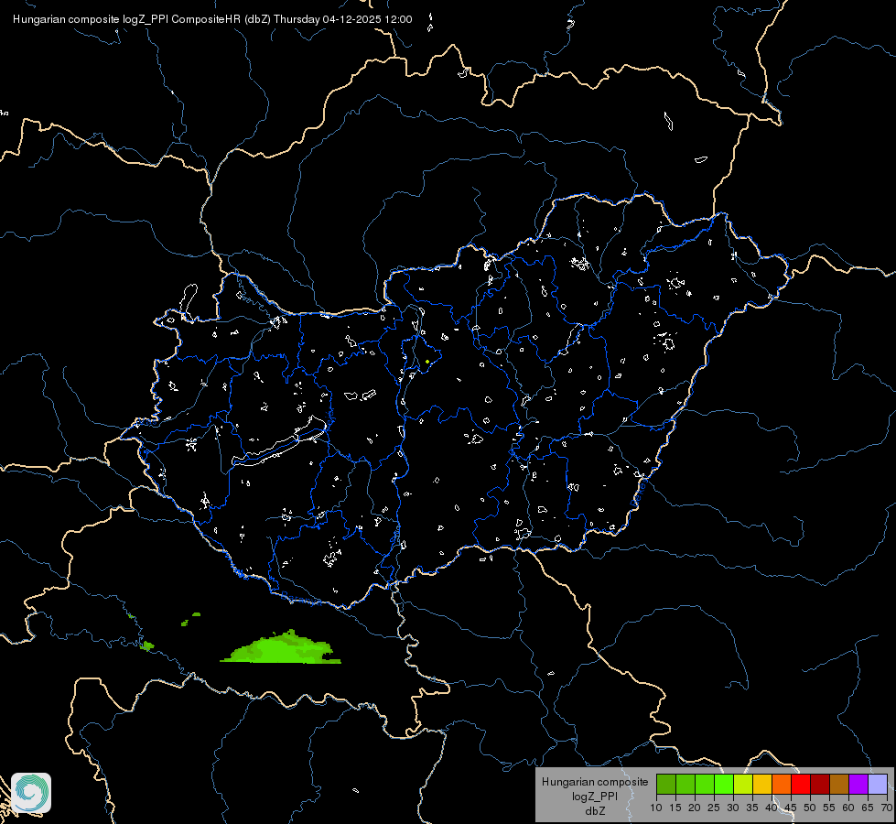Viewport: 896px width, 824px height.
Task: Click the map title text at top-left
Action: coord(212,19)
